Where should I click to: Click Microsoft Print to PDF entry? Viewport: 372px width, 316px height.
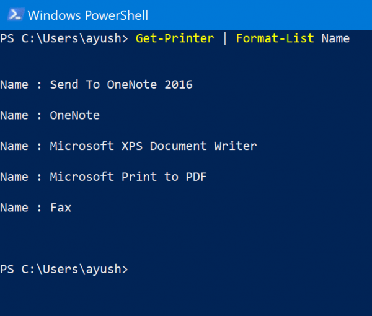click(128, 177)
